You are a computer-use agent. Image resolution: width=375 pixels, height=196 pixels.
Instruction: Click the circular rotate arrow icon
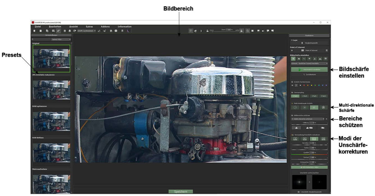tap(195, 31)
